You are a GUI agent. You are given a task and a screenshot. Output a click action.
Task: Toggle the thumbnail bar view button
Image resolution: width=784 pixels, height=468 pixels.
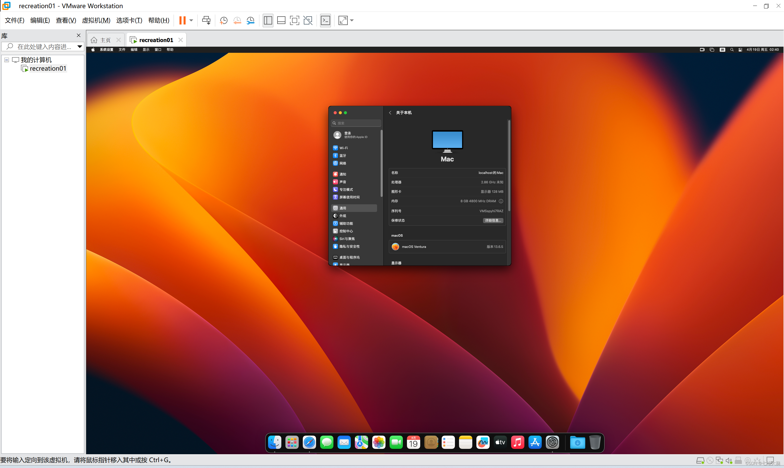tap(281, 20)
